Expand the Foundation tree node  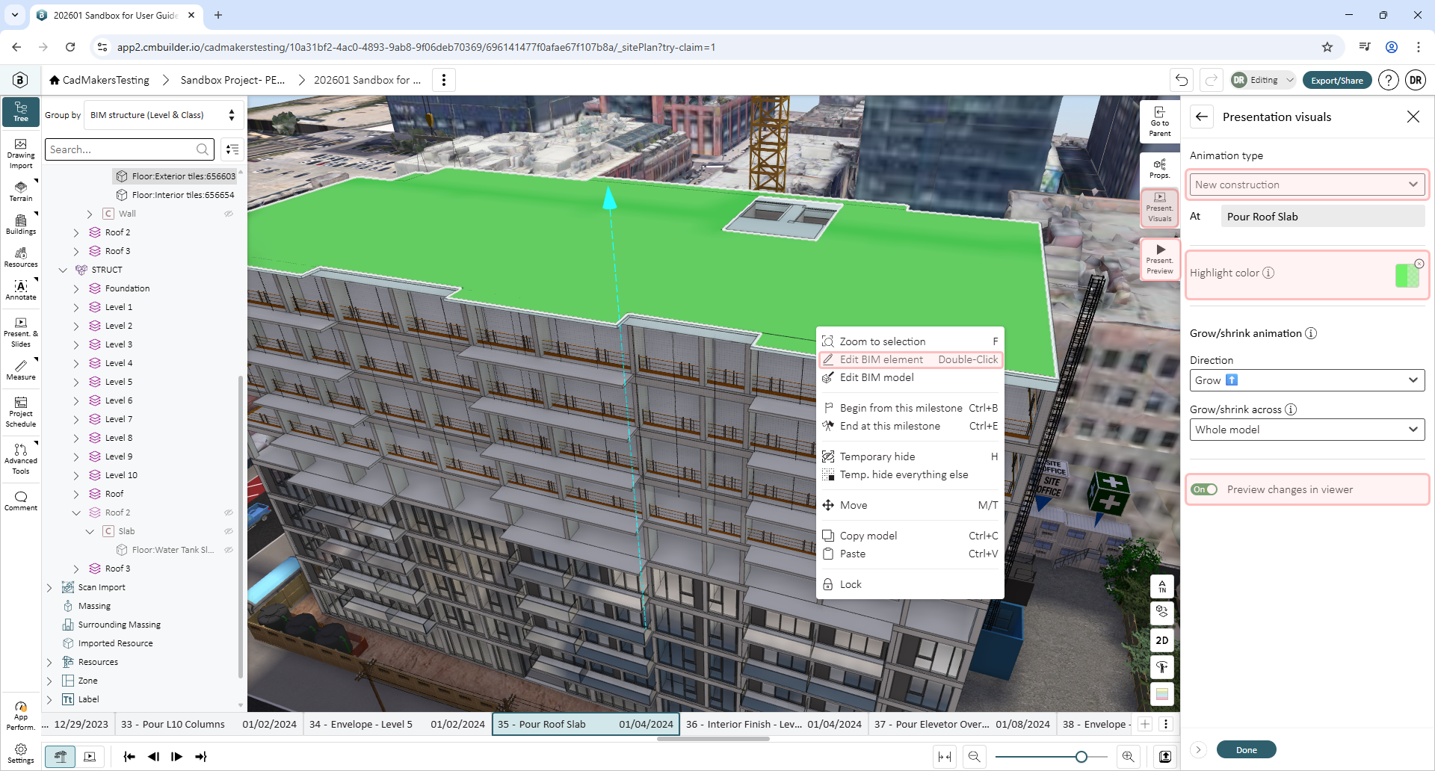pos(76,288)
